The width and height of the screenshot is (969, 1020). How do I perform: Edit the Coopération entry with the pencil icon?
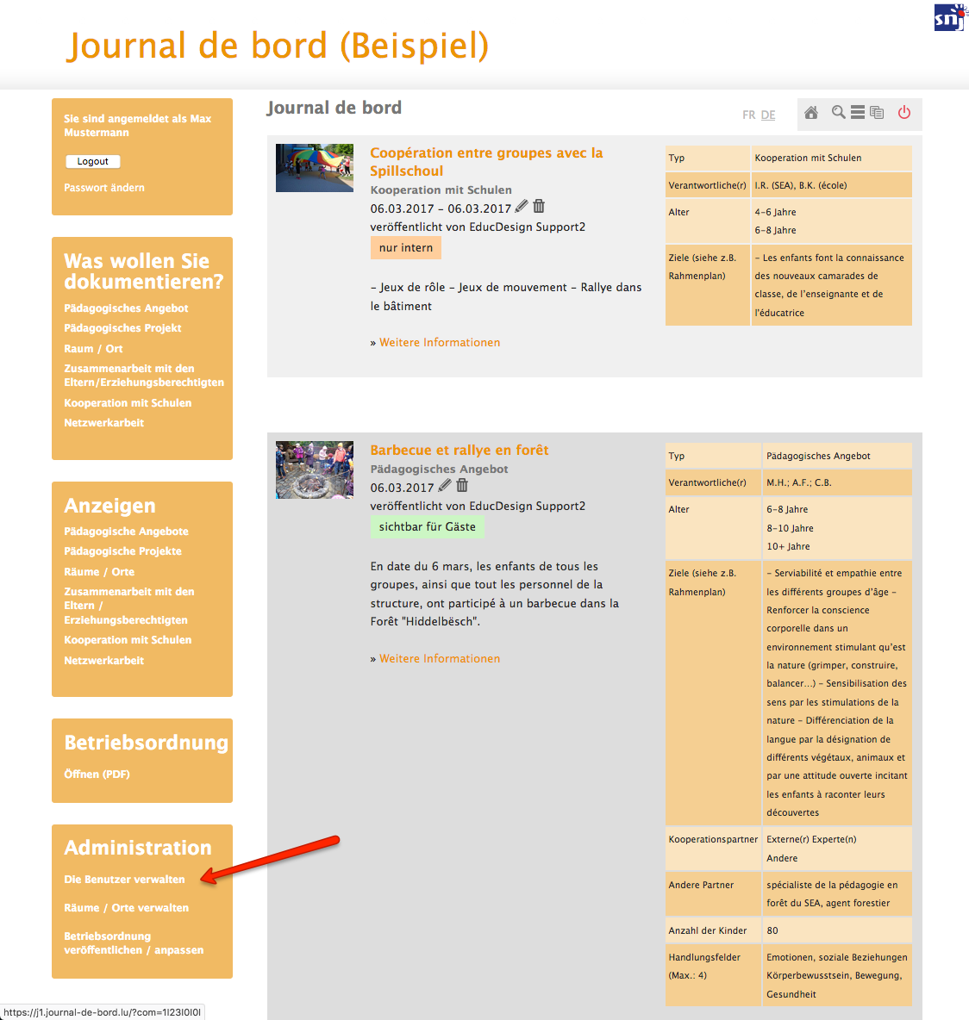coord(521,206)
